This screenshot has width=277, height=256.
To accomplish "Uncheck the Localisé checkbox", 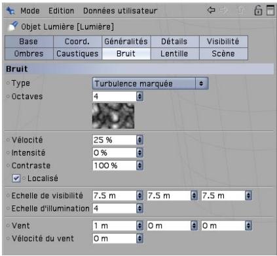I will [x=16, y=178].
